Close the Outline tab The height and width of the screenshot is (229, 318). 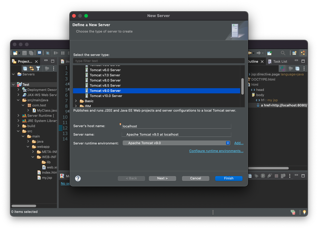point(262,61)
